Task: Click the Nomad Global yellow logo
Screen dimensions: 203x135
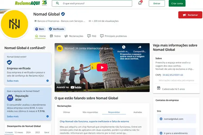Action: click(14, 24)
